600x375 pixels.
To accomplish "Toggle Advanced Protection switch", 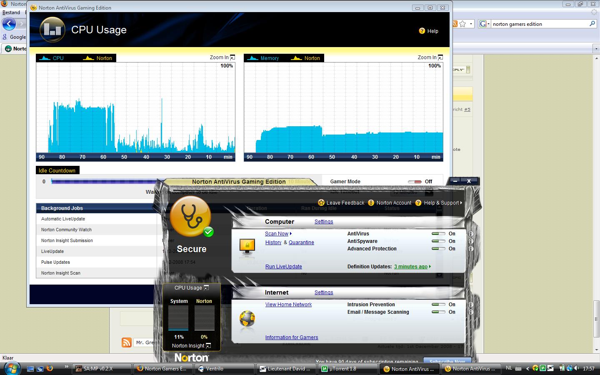I will (438, 249).
